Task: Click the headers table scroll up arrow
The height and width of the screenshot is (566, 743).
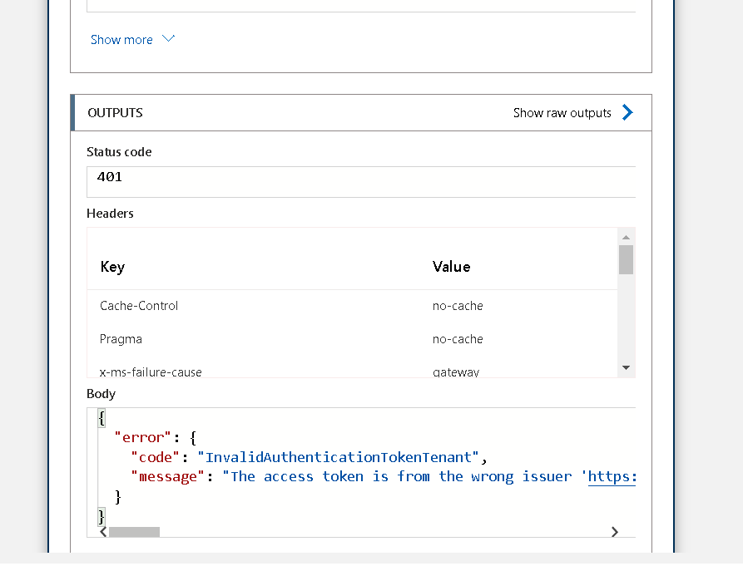Action: coord(626,237)
